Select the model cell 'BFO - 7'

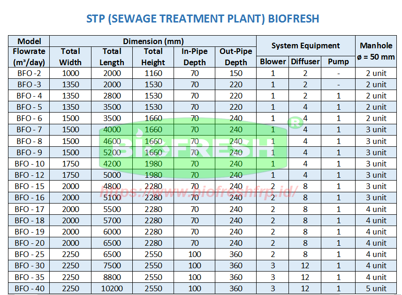click(x=29, y=130)
